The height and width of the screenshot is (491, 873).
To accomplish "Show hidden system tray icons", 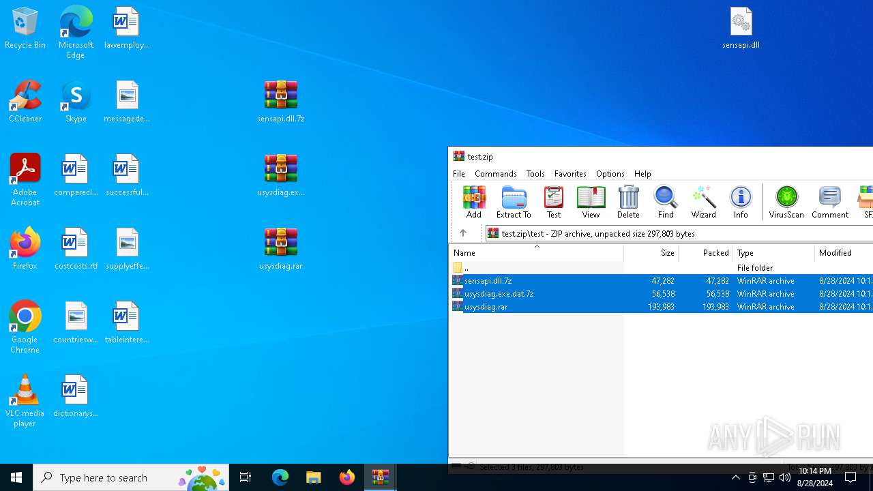I will [x=735, y=477].
